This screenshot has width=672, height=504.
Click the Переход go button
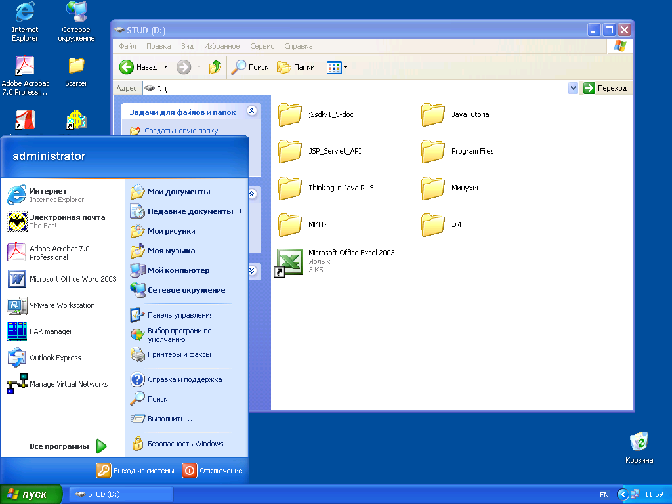606,88
